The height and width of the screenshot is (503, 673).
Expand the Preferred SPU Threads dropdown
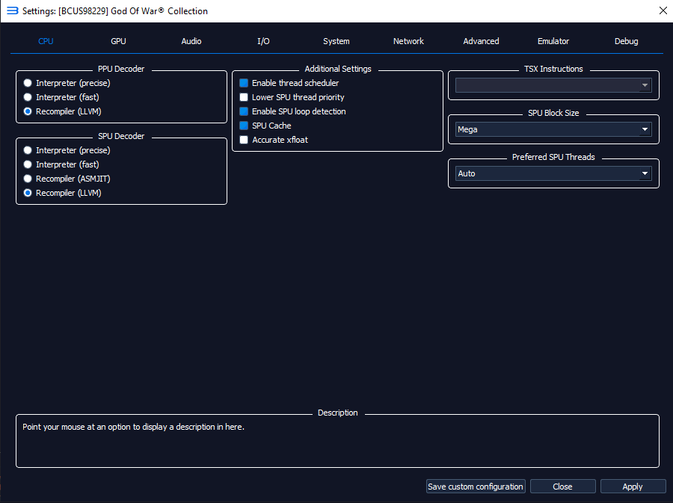pos(553,173)
